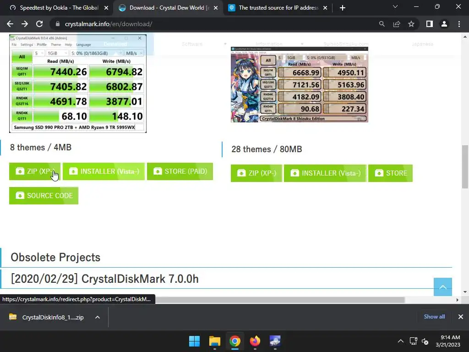Open a new browser tab
Screen dimensions: 469x352
pyautogui.click(x=343, y=8)
